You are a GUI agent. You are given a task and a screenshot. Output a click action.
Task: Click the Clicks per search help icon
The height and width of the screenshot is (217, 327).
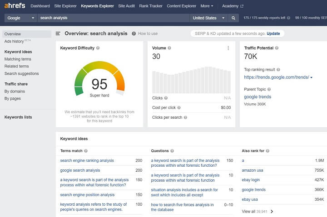pos(185,117)
